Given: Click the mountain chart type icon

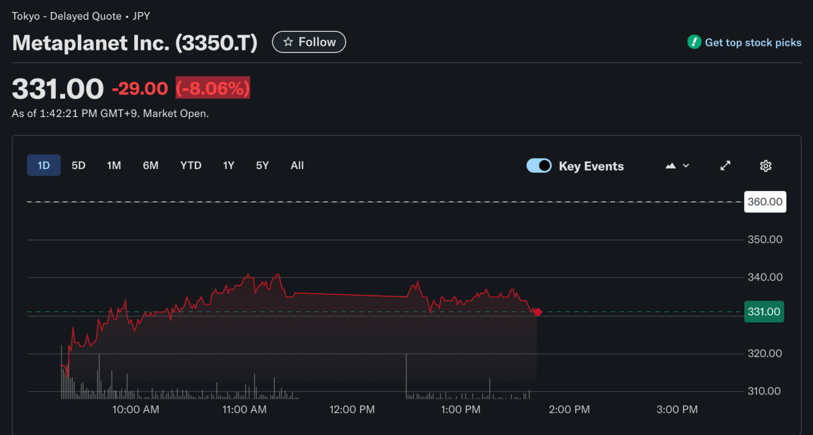Looking at the screenshot, I should pos(671,166).
